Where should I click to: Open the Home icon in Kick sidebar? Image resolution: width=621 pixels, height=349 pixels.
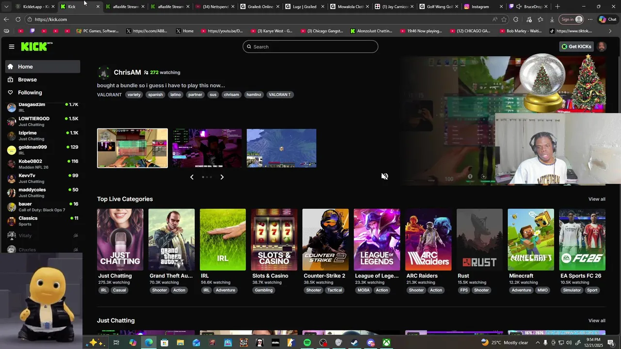pyautogui.click(x=10, y=67)
